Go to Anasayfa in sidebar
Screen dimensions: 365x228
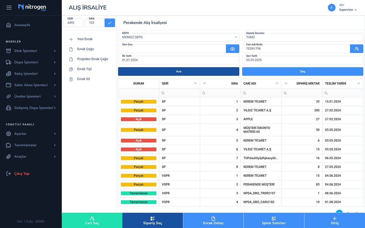[22, 25]
